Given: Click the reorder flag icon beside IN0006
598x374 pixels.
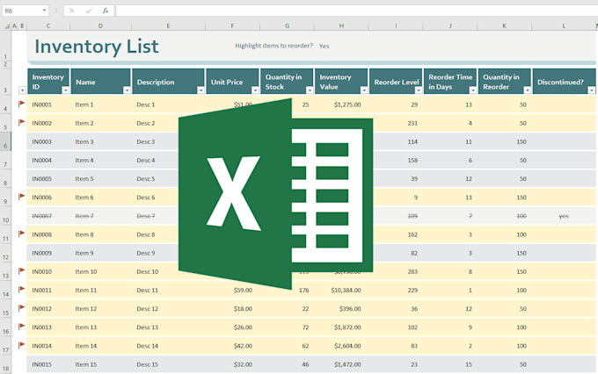Looking at the screenshot, I should pyautogui.click(x=22, y=197).
